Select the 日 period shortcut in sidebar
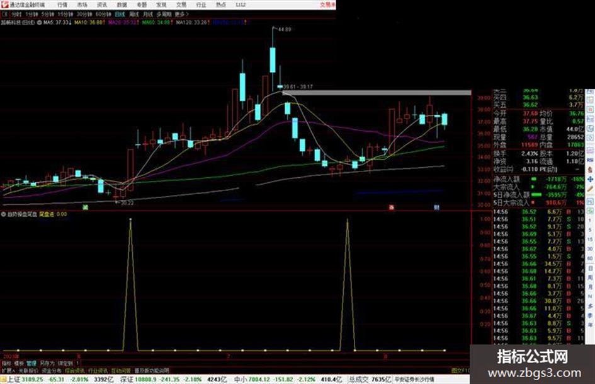The width and height of the screenshot is (595, 384). pos(590,269)
